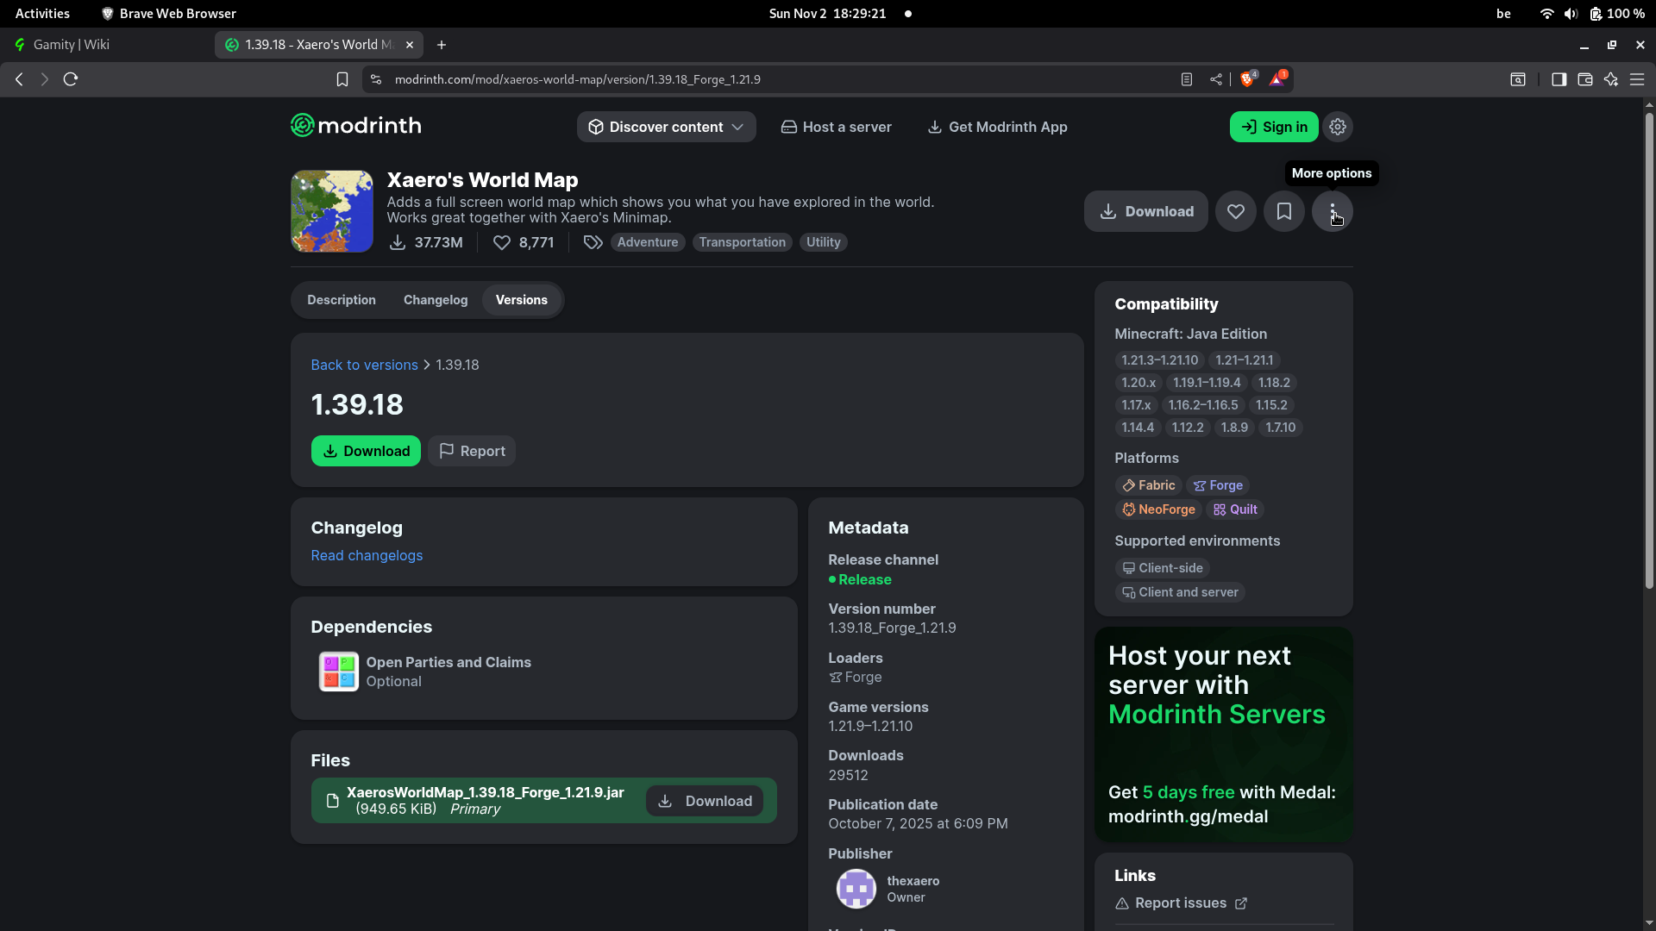The width and height of the screenshot is (1656, 931).
Task: Click the Brave Shields lion icon
Action: point(1246,79)
